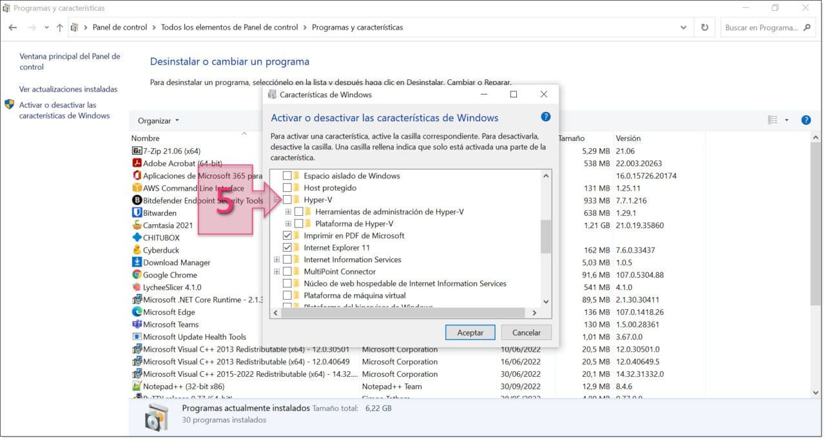Open help in the Programas y características window
This screenshot has height=440, width=825.
coord(806,120)
